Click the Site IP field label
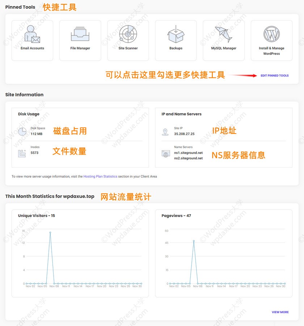Image resolution: width=304 pixels, height=326 pixels. pyautogui.click(x=178, y=128)
